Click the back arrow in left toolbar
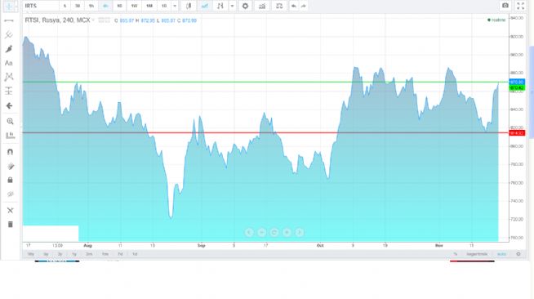Image resolution: width=534 pixels, height=299 pixels. click(9, 106)
